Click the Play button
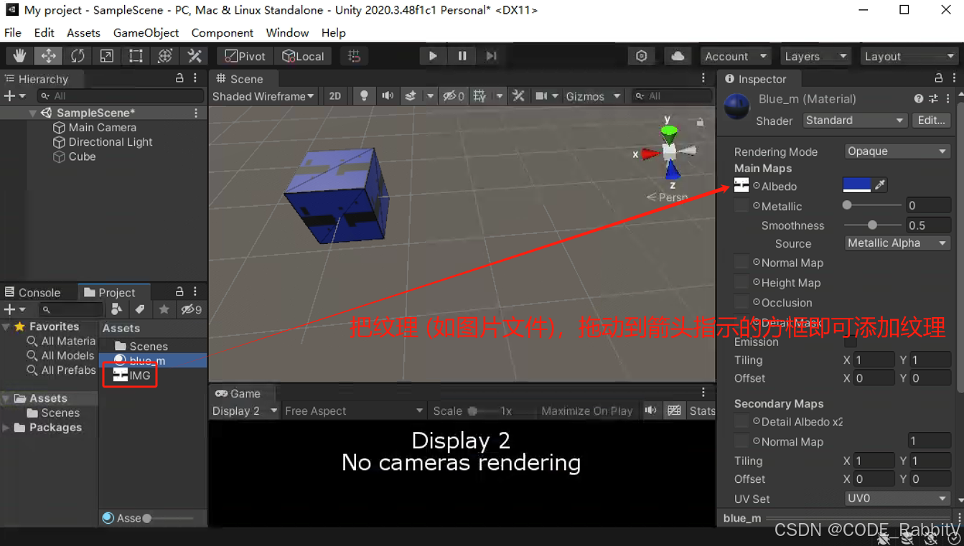The image size is (964, 546). (x=433, y=56)
